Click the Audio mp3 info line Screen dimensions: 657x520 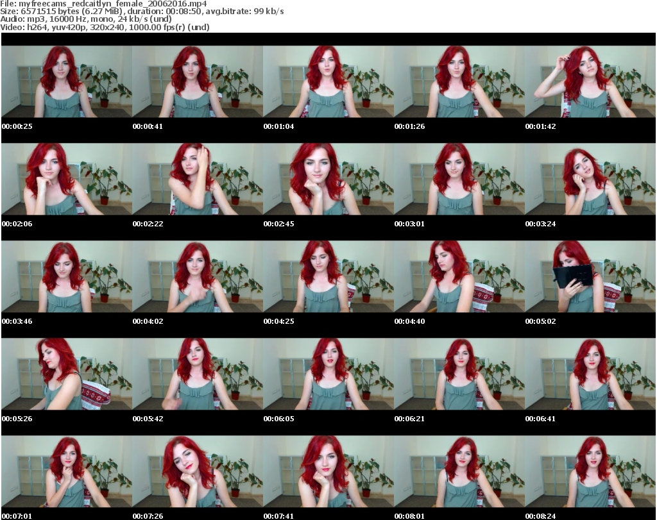point(86,19)
